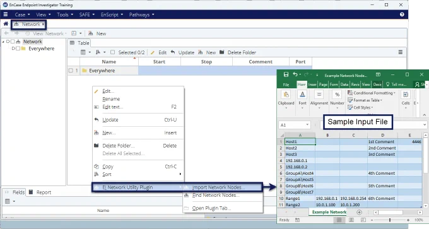
Task: Click the Update button
Action: point(182,52)
